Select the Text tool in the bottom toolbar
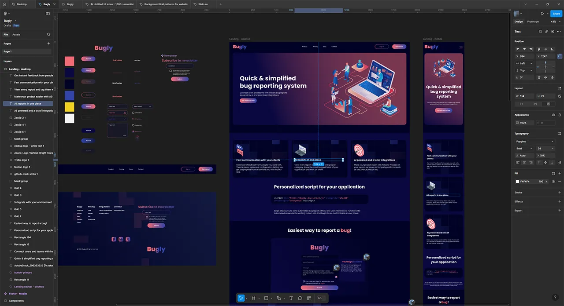564x306 pixels. point(291,298)
